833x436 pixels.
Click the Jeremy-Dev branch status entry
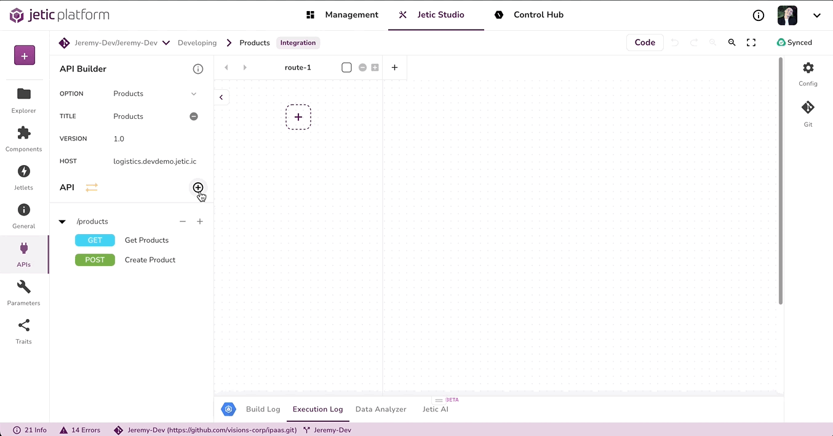coord(327,430)
